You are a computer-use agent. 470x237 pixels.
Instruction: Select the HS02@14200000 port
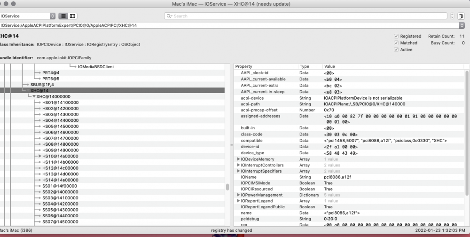(x=60, y=108)
